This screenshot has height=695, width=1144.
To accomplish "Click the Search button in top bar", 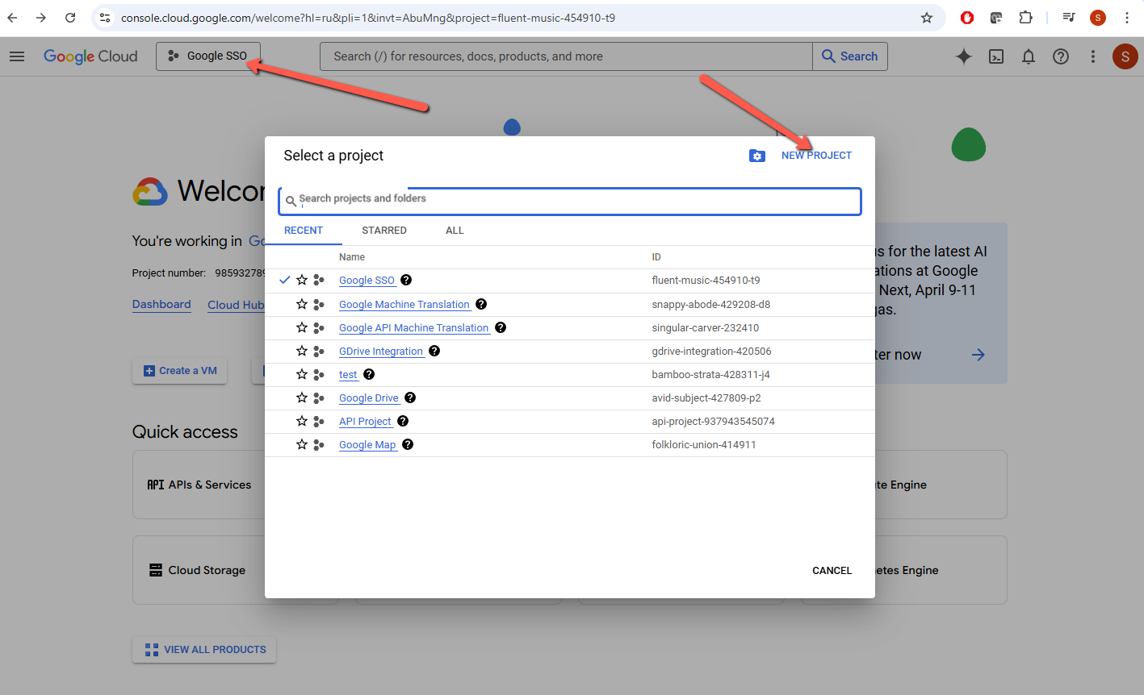I will coord(850,56).
